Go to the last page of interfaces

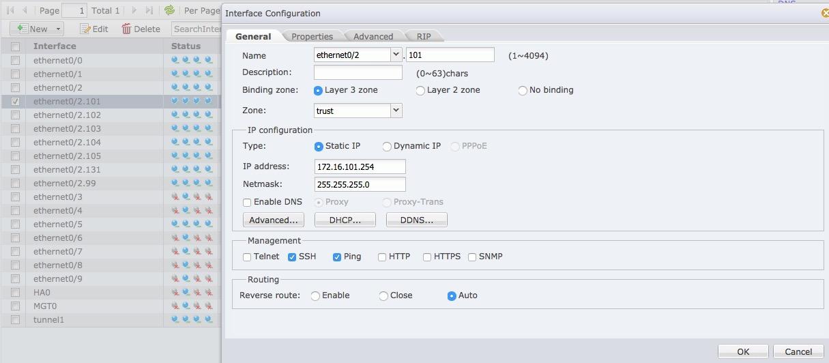tap(149, 10)
